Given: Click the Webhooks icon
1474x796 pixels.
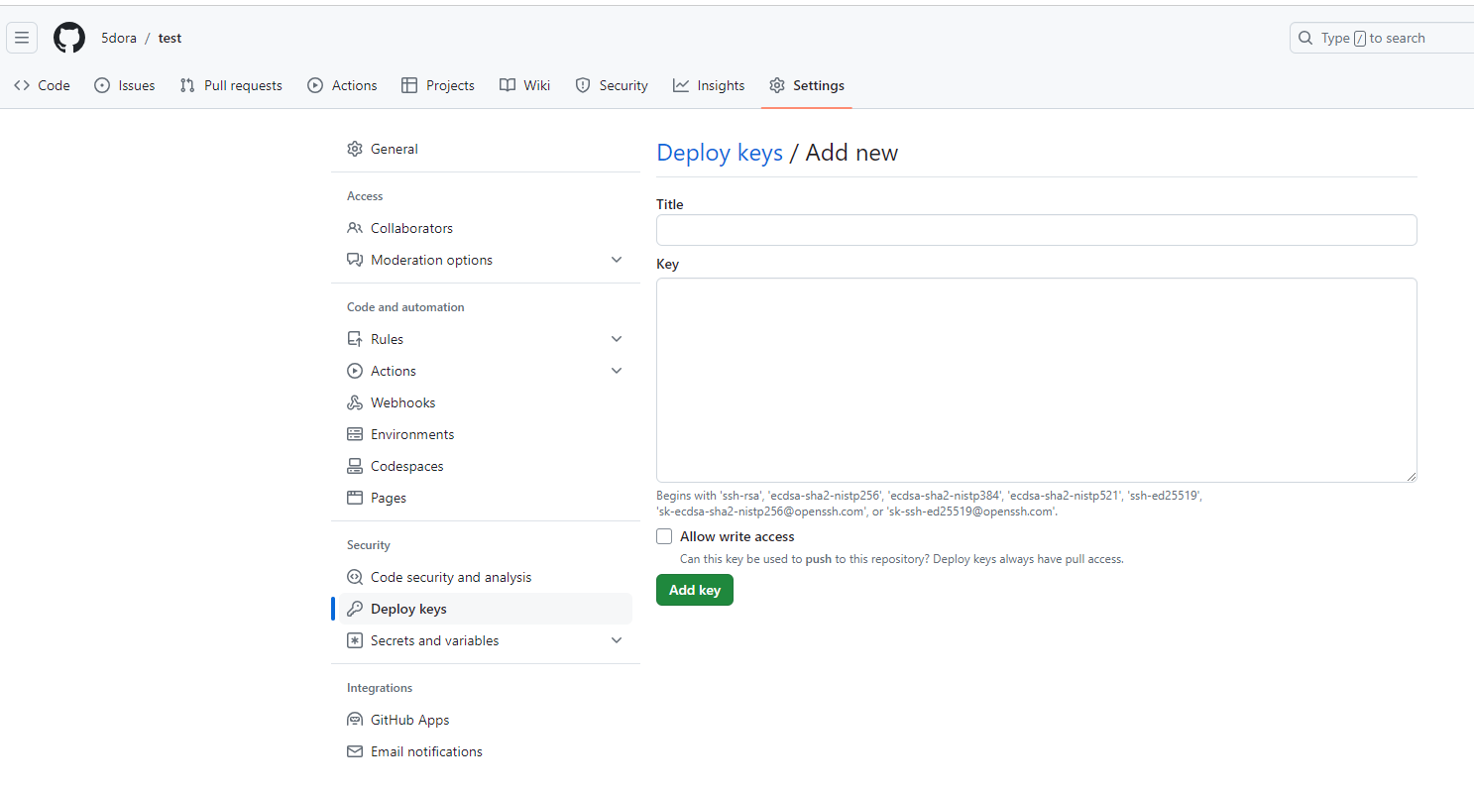Looking at the screenshot, I should pyautogui.click(x=355, y=402).
